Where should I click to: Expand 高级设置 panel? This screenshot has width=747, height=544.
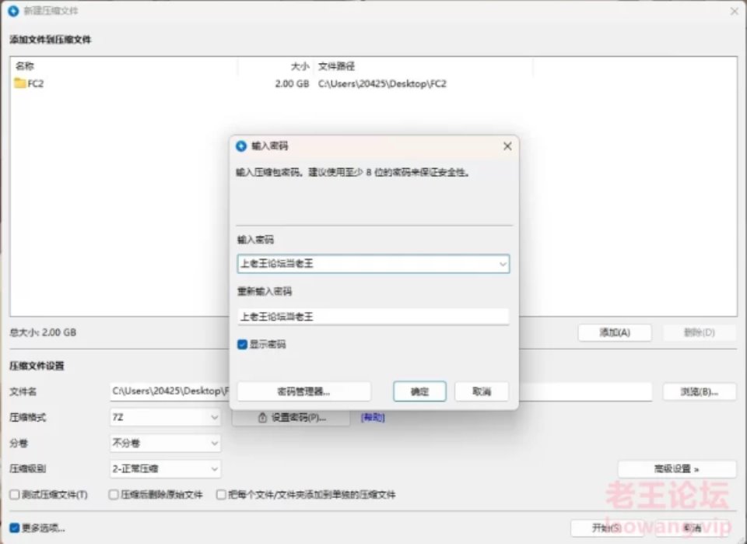[676, 469]
